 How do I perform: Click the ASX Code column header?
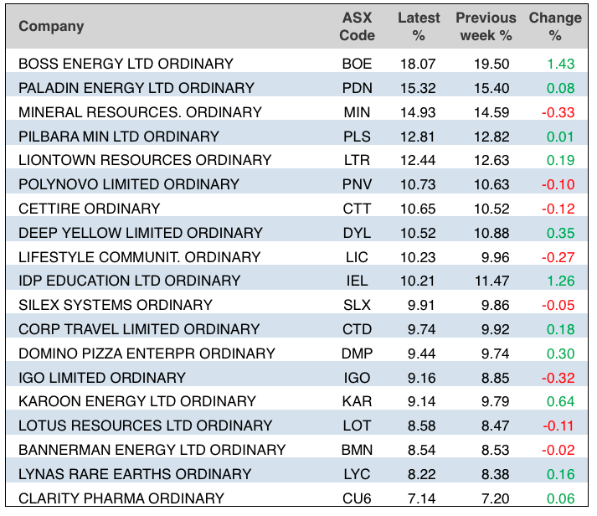pyautogui.click(x=358, y=26)
